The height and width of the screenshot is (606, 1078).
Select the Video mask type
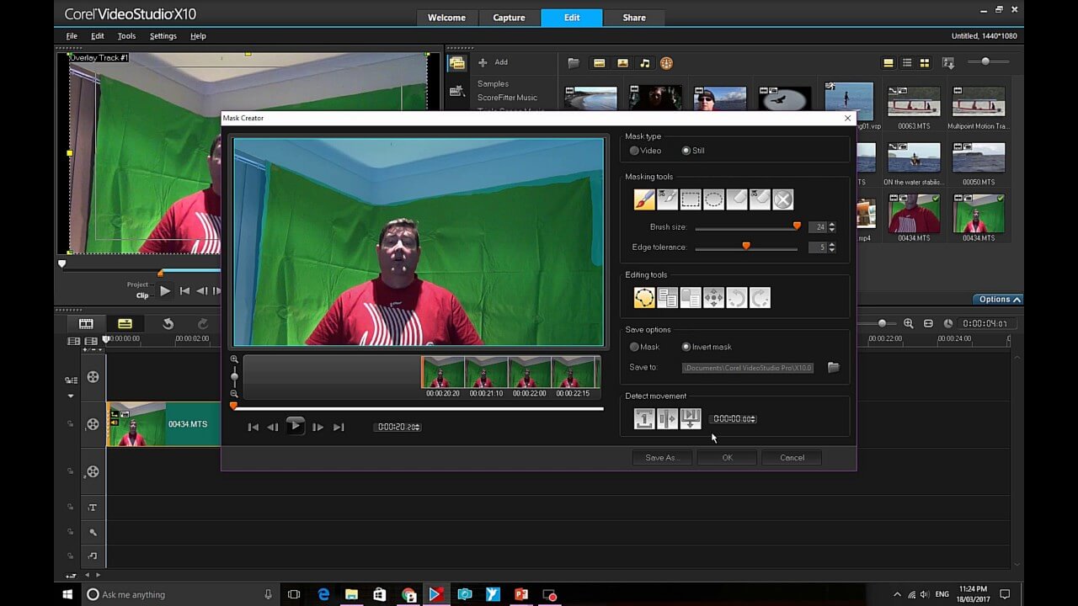(x=635, y=151)
